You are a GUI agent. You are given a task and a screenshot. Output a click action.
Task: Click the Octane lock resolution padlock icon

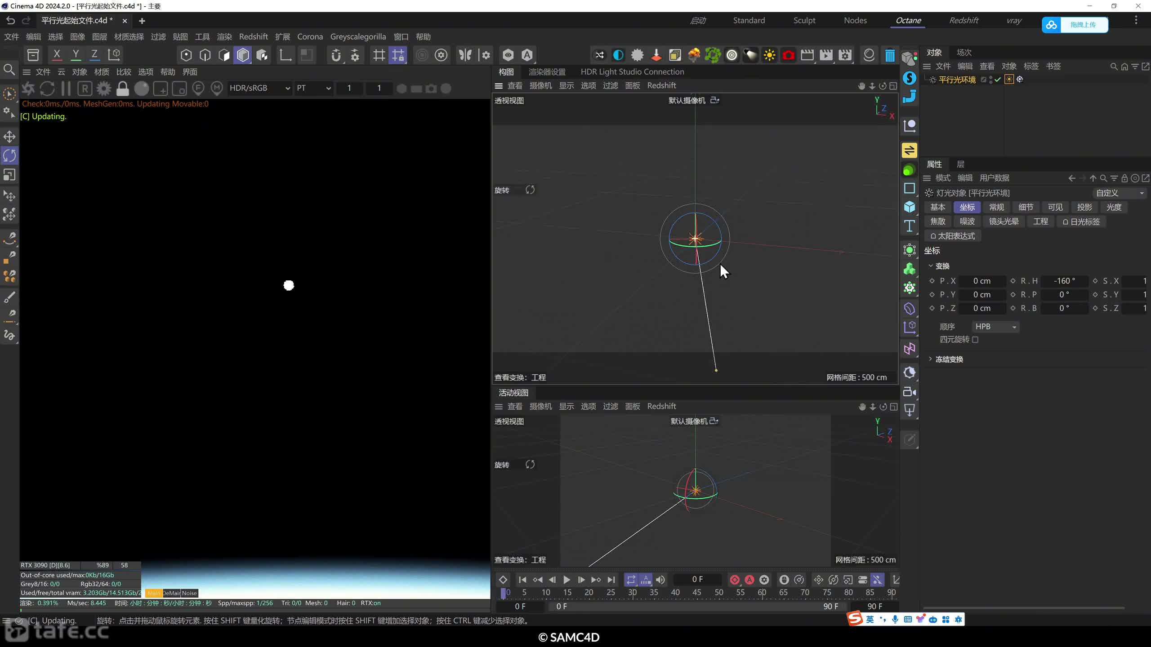pyautogui.click(x=122, y=89)
